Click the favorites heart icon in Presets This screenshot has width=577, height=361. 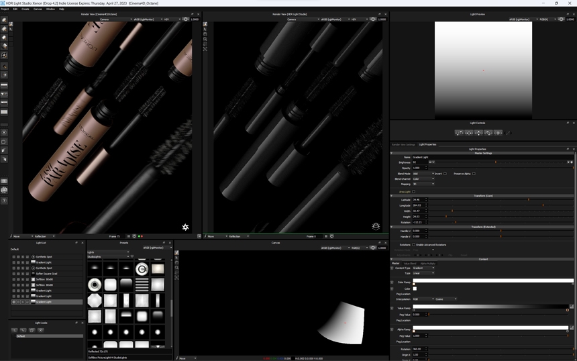coord(132,256)
